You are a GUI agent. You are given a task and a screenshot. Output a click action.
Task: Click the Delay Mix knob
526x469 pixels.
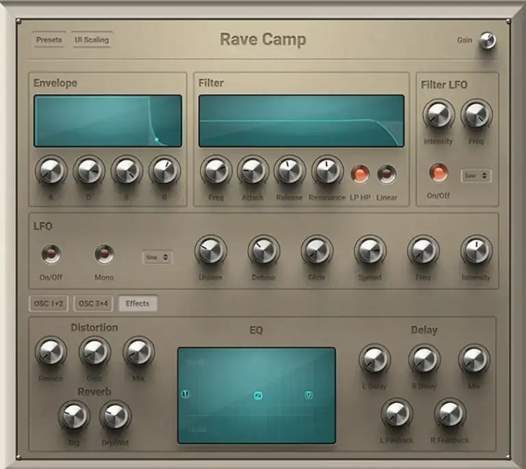pos(474,359)
